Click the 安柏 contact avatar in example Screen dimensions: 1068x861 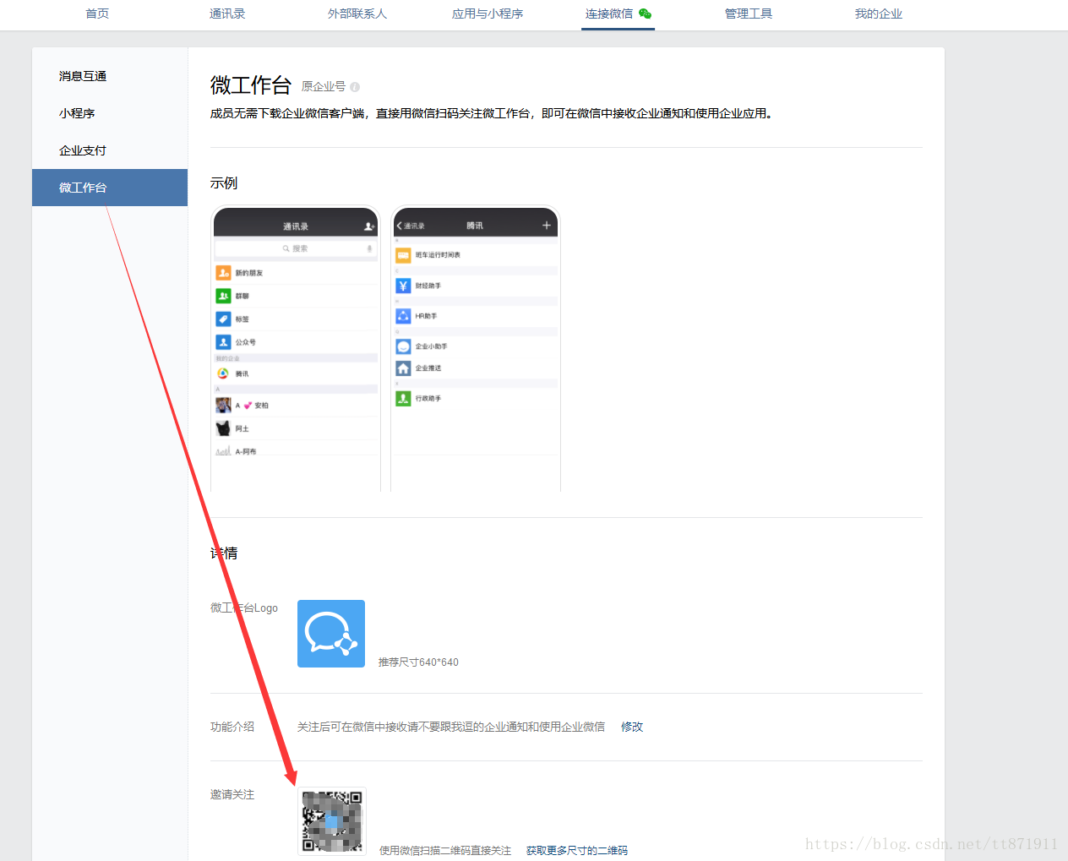(x=223, y=405)
